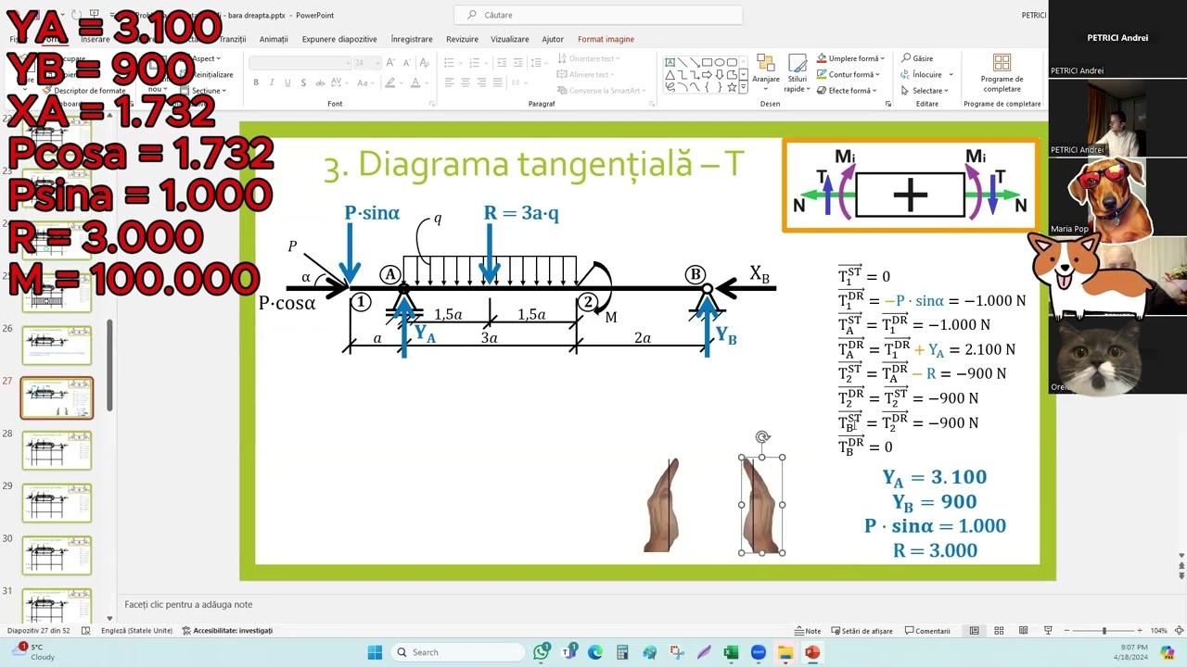Image resolution: width=1187 pixels, height=667 pixels.
Task: Toggle the Comentarii pane in status bar
Action: (928, 631)
